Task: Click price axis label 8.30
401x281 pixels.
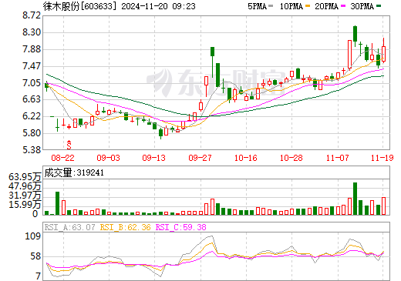Action: (x=32, y=32)
